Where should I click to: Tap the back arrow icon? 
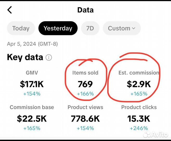[10, 10]
